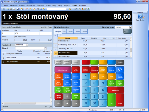
Task: Click the orange Úprava položky button
Action: [103, 70]
